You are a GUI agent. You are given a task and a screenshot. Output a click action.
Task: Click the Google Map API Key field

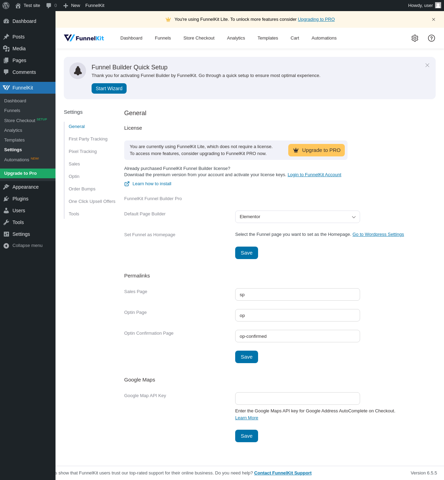(x=298, y=398)
